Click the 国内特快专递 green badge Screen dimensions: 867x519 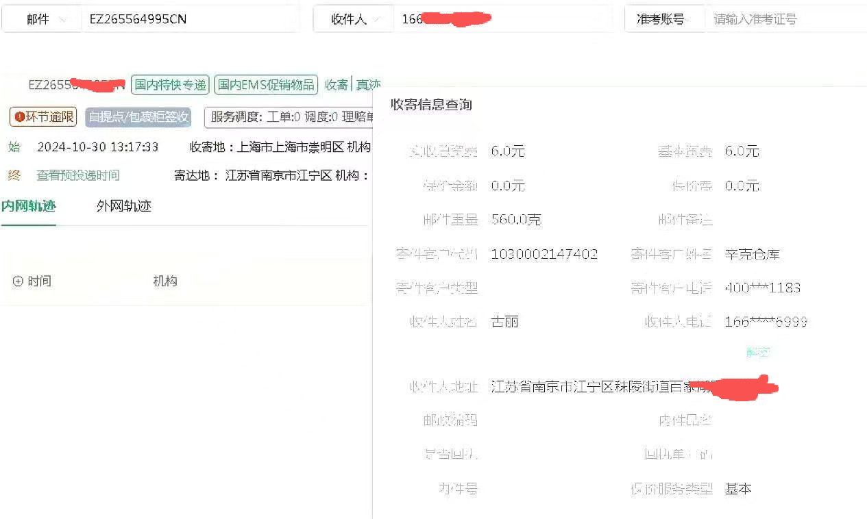click(169, 84)
